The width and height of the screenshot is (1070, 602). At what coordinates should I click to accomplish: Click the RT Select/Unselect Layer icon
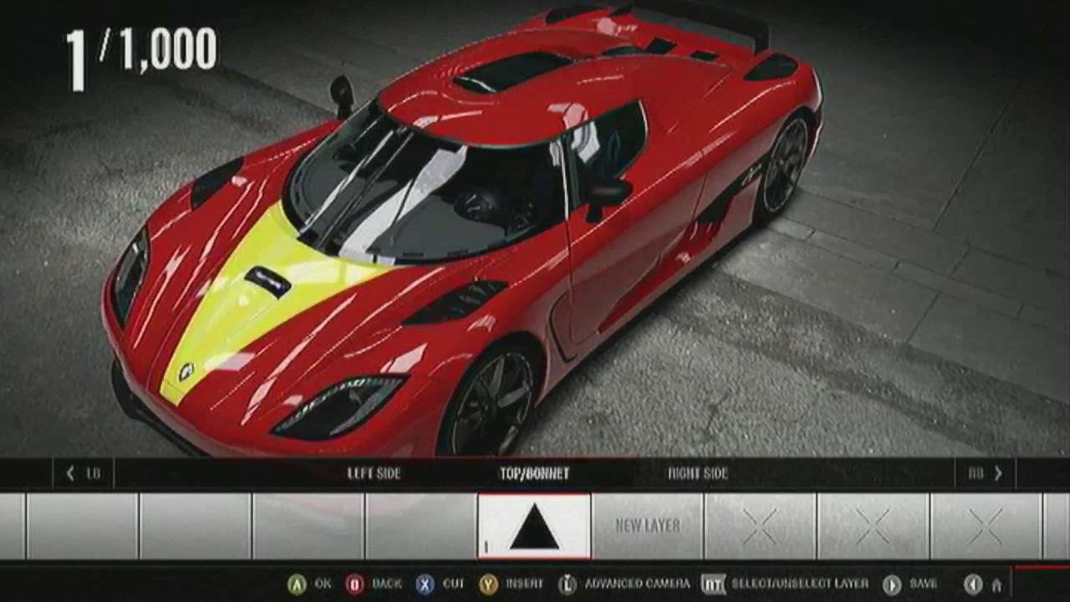tap(713, 584)
